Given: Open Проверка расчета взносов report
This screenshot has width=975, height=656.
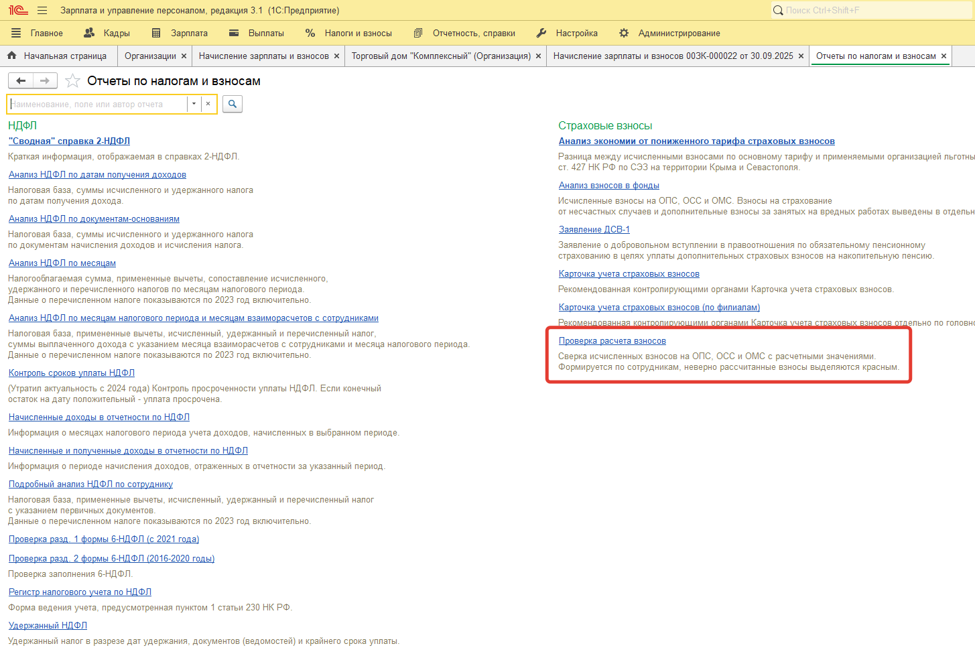Looking at the screenshot, I should [x=612, y=341].
